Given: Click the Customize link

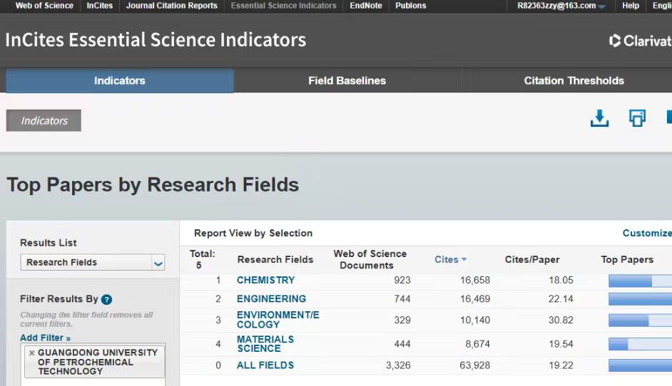Looking at the screenshot, I should (647, 233).
